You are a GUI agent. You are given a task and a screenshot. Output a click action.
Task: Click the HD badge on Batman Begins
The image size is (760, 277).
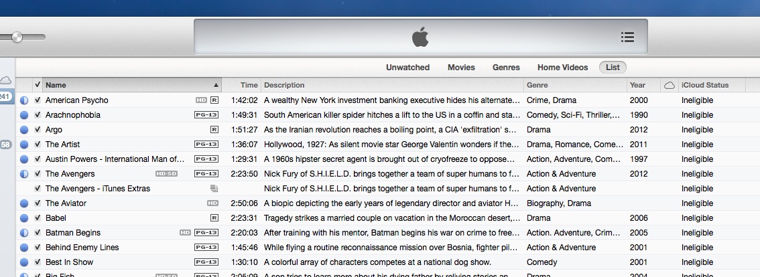coord(185,233)
